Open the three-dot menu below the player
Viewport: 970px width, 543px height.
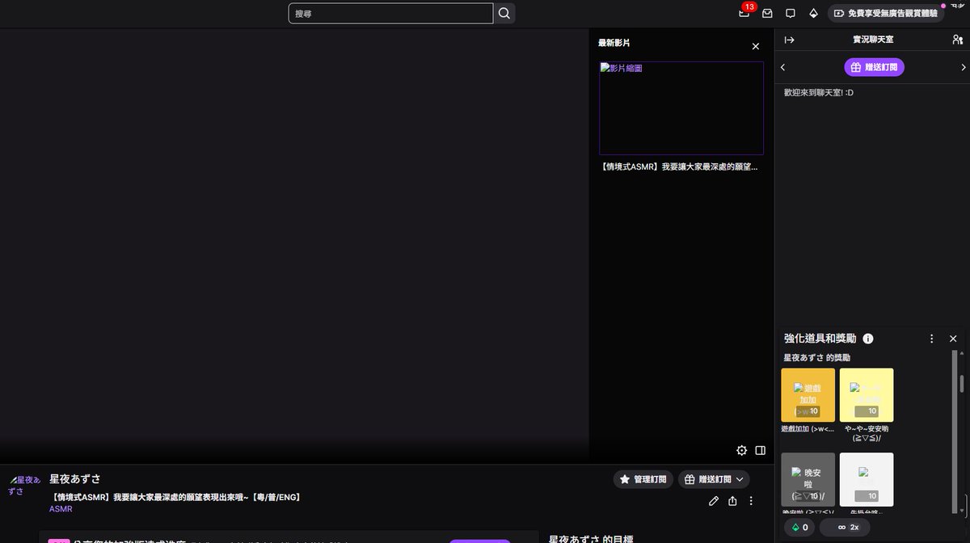pyautogui.click(x=751, y=501)
